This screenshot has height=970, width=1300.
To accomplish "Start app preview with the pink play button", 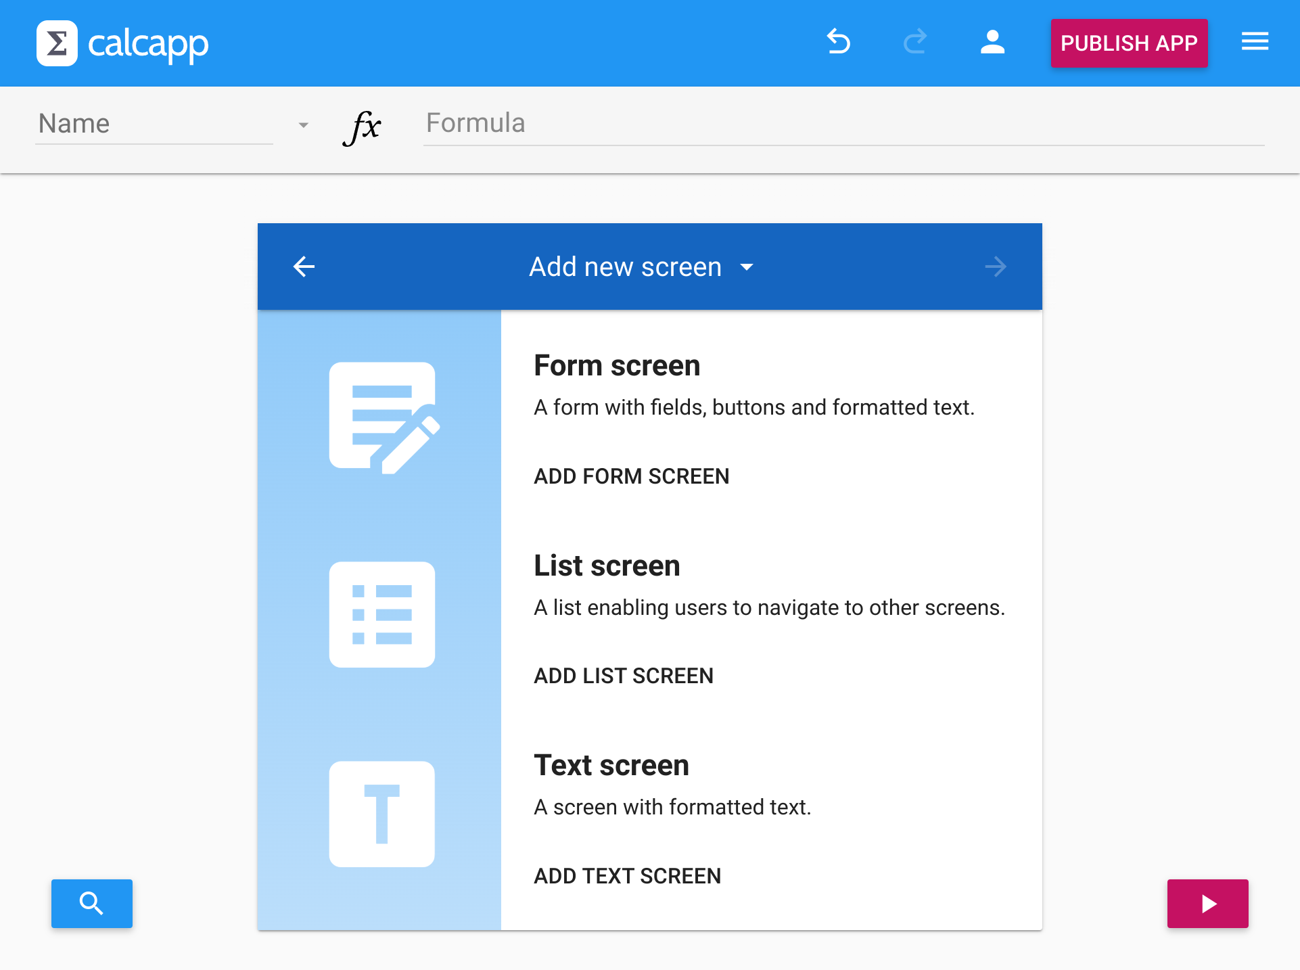I will (x=1207, y=903).
